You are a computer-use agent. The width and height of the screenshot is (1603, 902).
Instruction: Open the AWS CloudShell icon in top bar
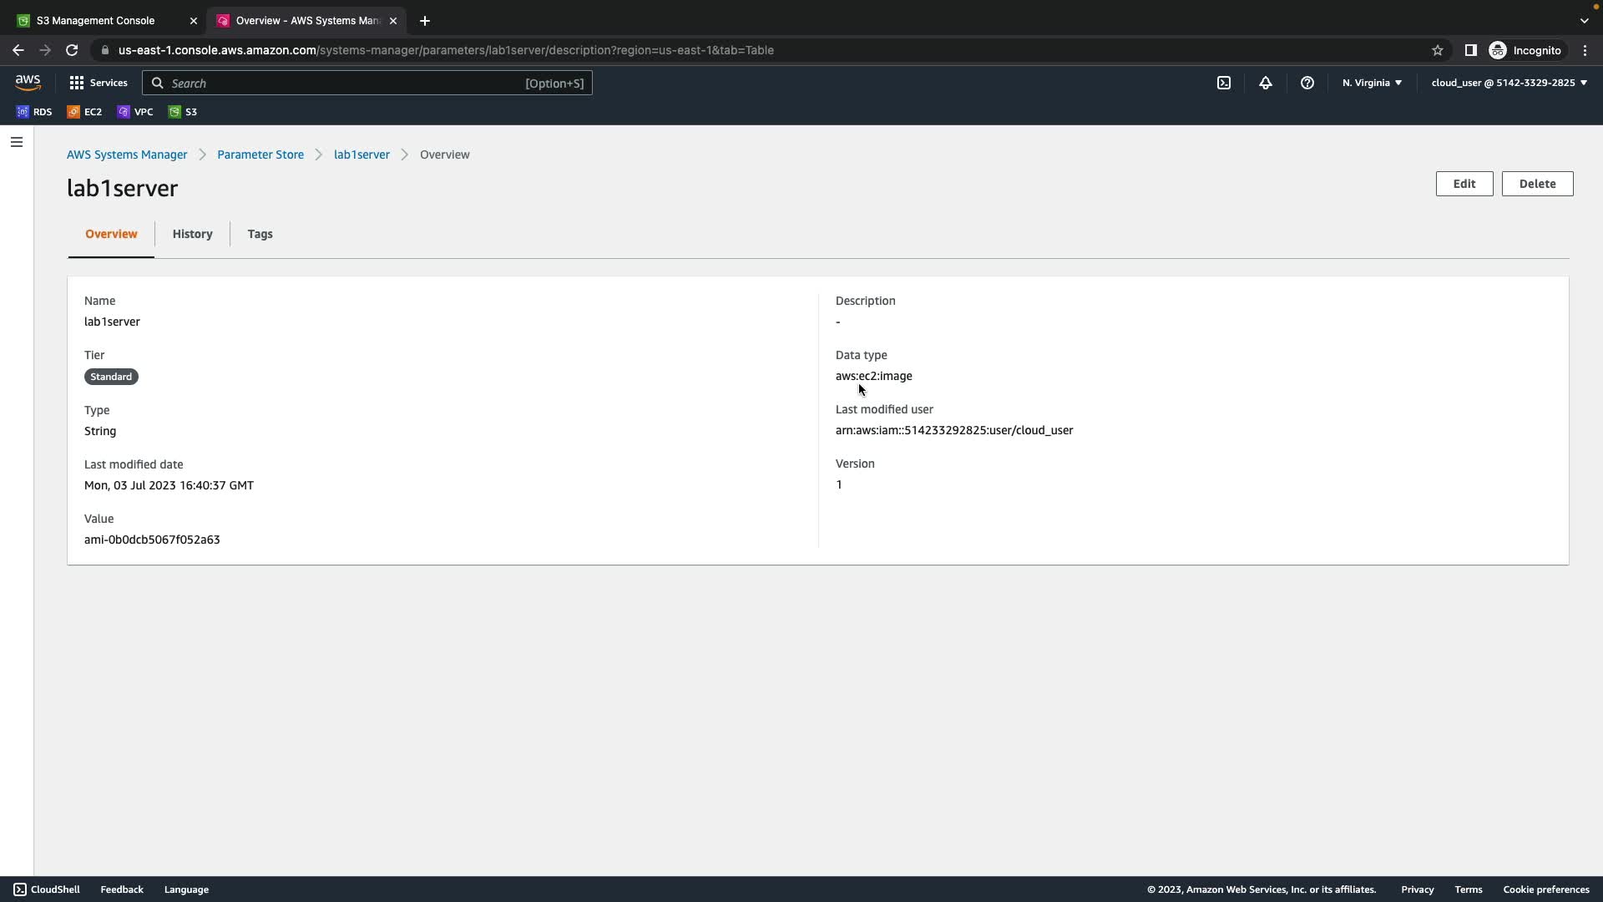[1224, 83]
